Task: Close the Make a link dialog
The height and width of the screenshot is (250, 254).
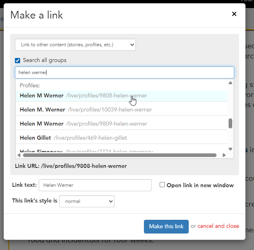Action: pos(234,14)
